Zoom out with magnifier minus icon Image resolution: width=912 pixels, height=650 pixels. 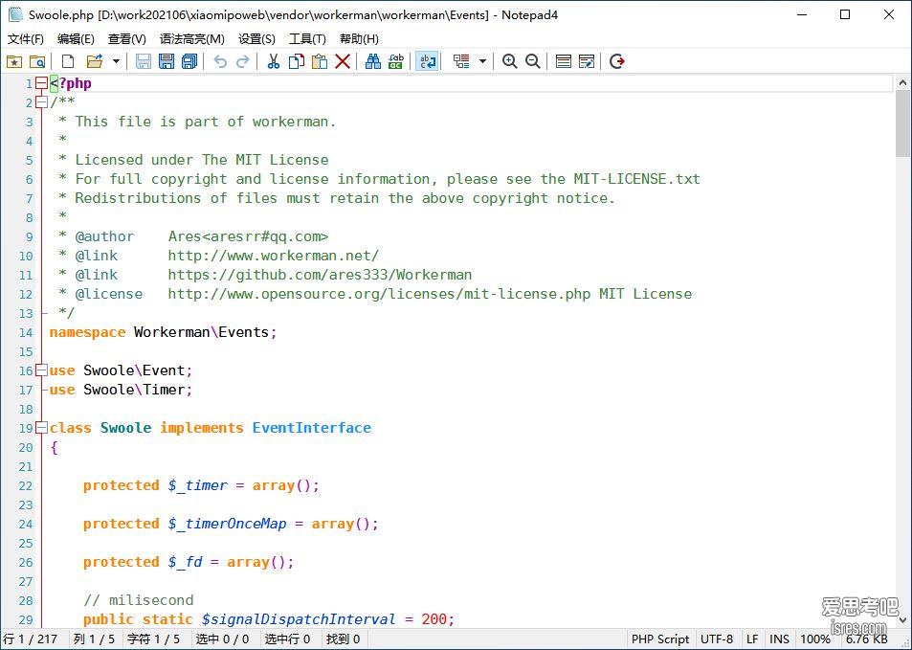pyautogui.click(x=532, y=61)
